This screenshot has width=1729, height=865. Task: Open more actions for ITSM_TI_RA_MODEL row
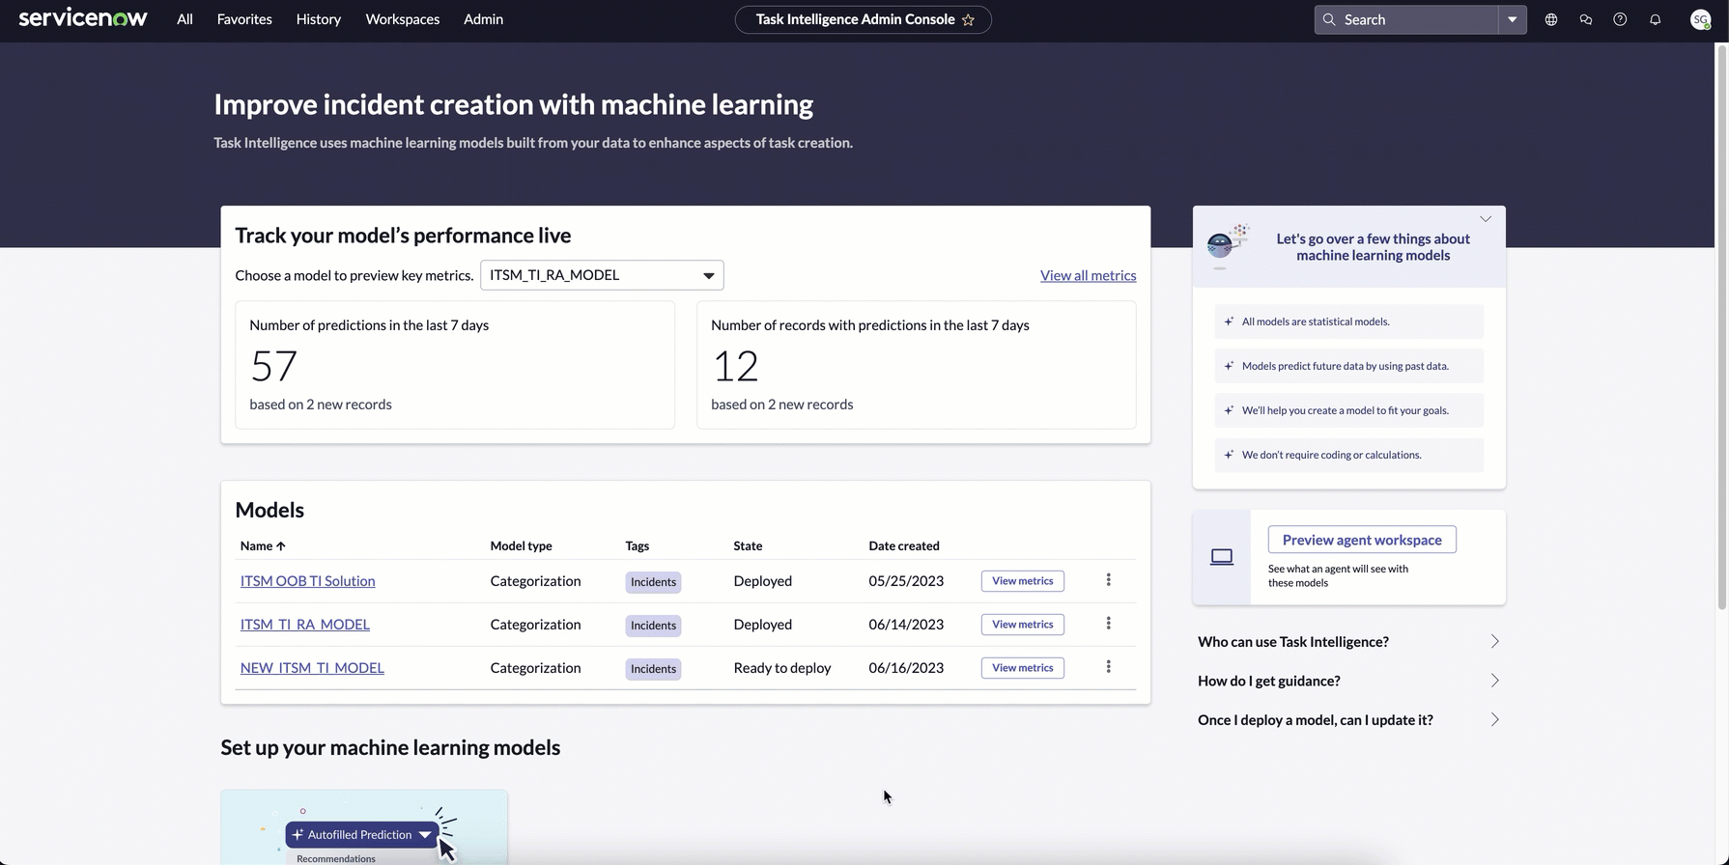point(1108,624)
